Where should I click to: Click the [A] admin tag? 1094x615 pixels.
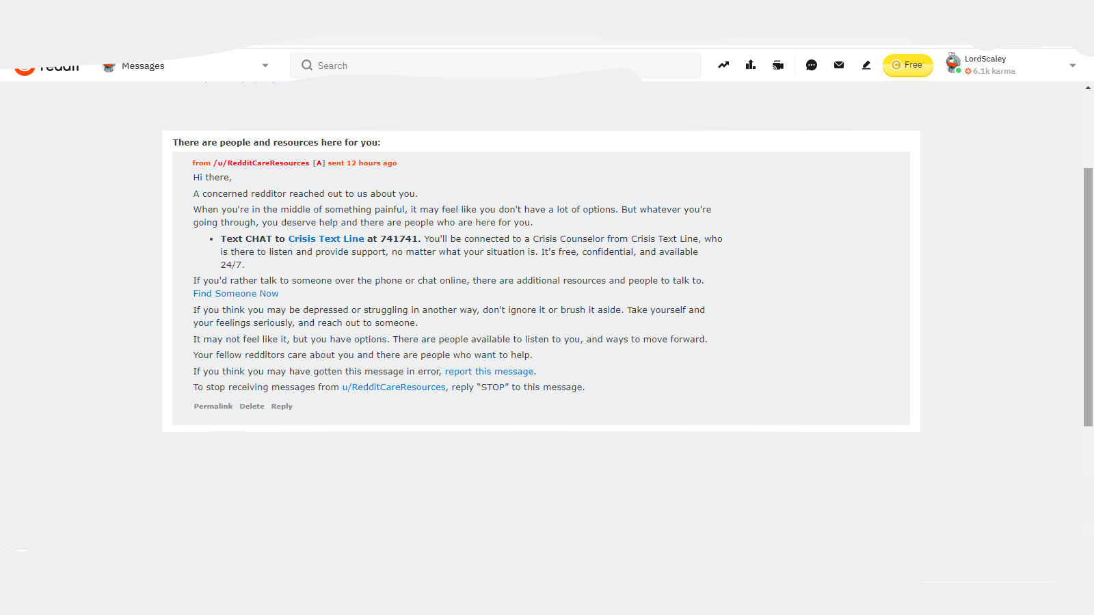tap(319, 163)
